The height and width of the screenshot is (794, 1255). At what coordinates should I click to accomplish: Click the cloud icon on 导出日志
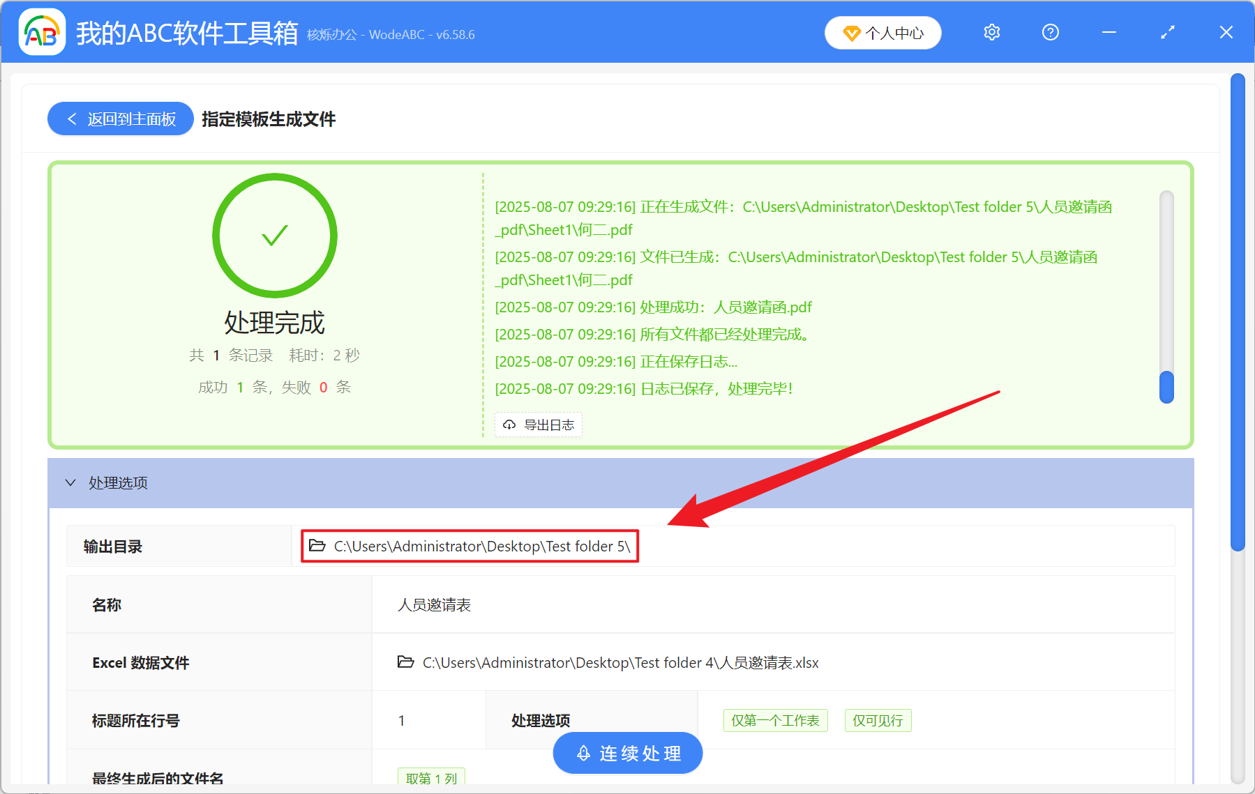point(508,425)
